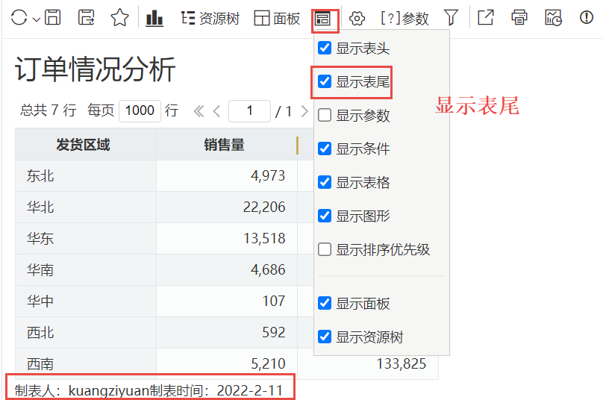Click the 4,686 sales value
Viewport: 603px width, 400px height.
click(x=268, y=269)
